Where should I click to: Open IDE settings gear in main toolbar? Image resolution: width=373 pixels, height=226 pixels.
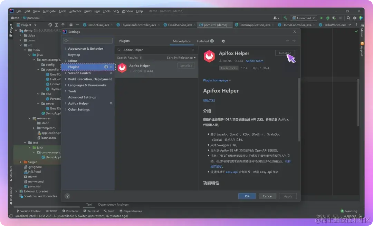(355, 18)
